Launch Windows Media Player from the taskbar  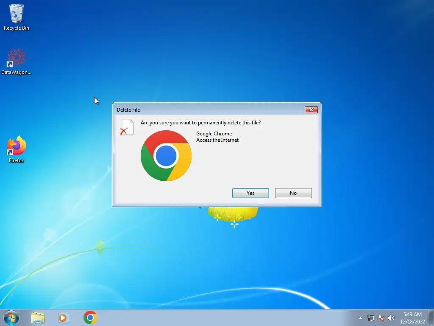tap(63, 318)
